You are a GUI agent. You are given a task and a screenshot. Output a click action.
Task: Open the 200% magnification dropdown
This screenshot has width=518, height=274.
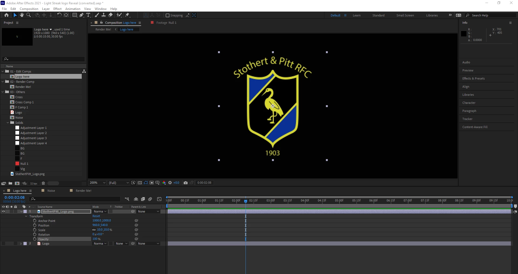click(97, 183)
